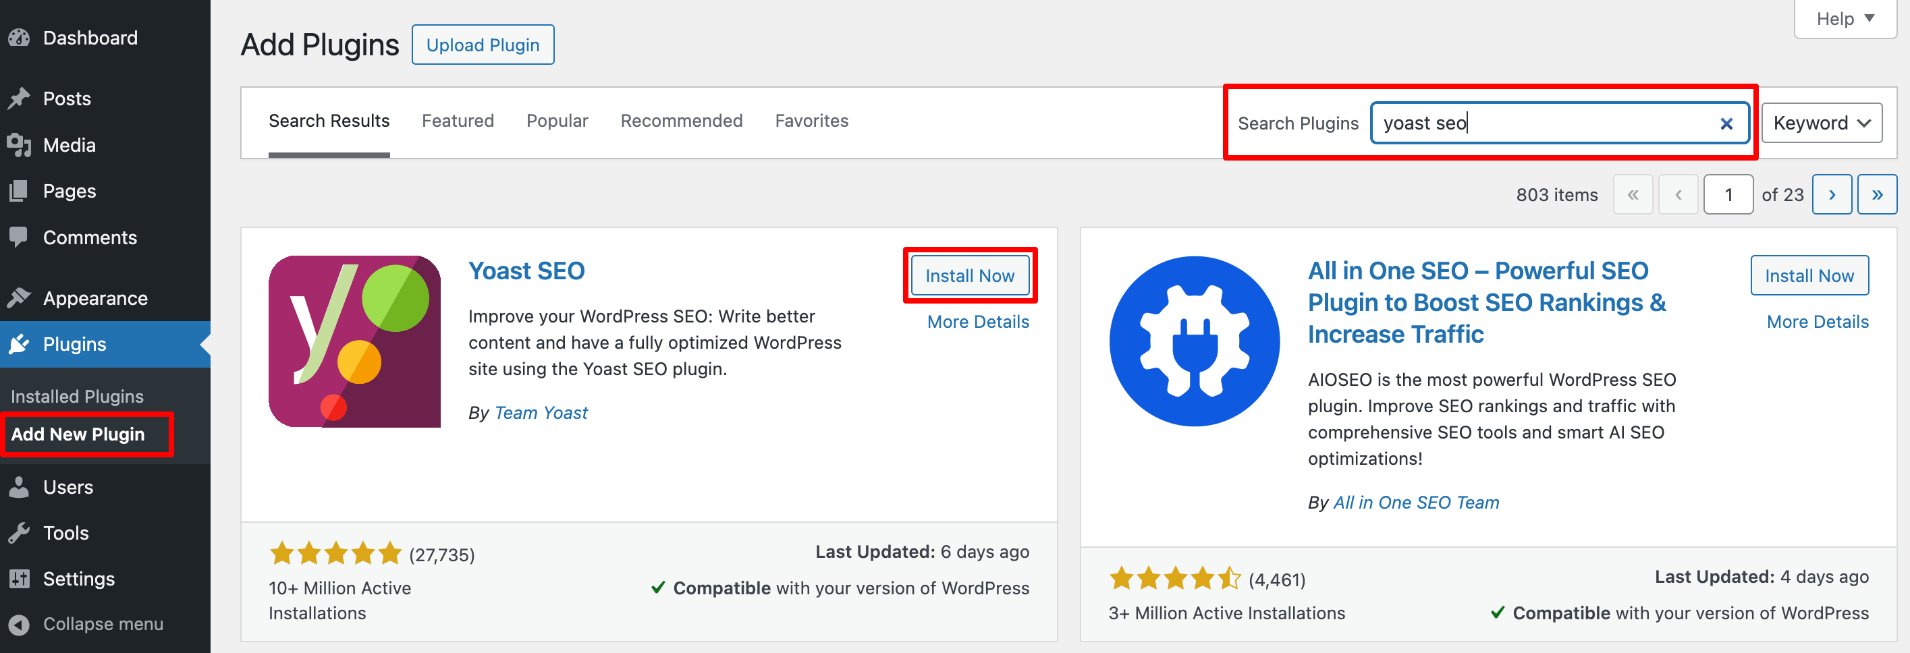
Task: Click the Posts pushpin icon
Action: (x=20, y=98)
